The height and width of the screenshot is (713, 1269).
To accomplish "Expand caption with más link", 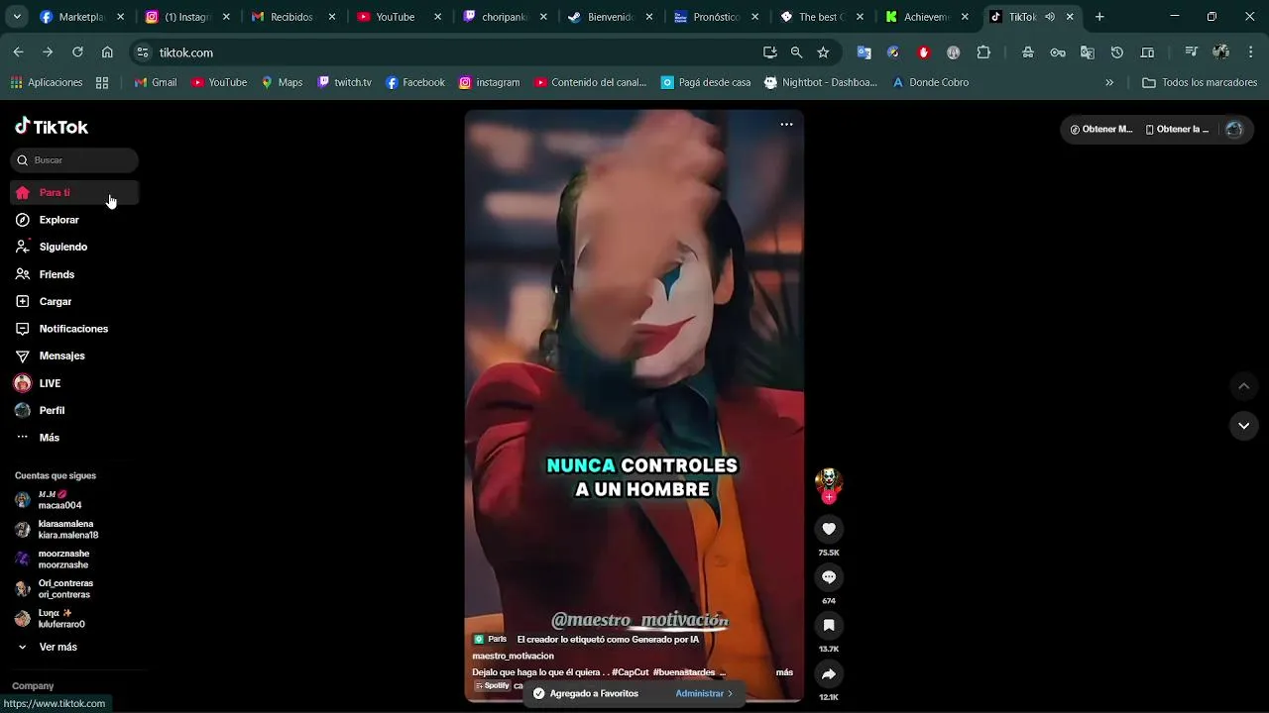I will pyautogui.click(x=784, y=672).
